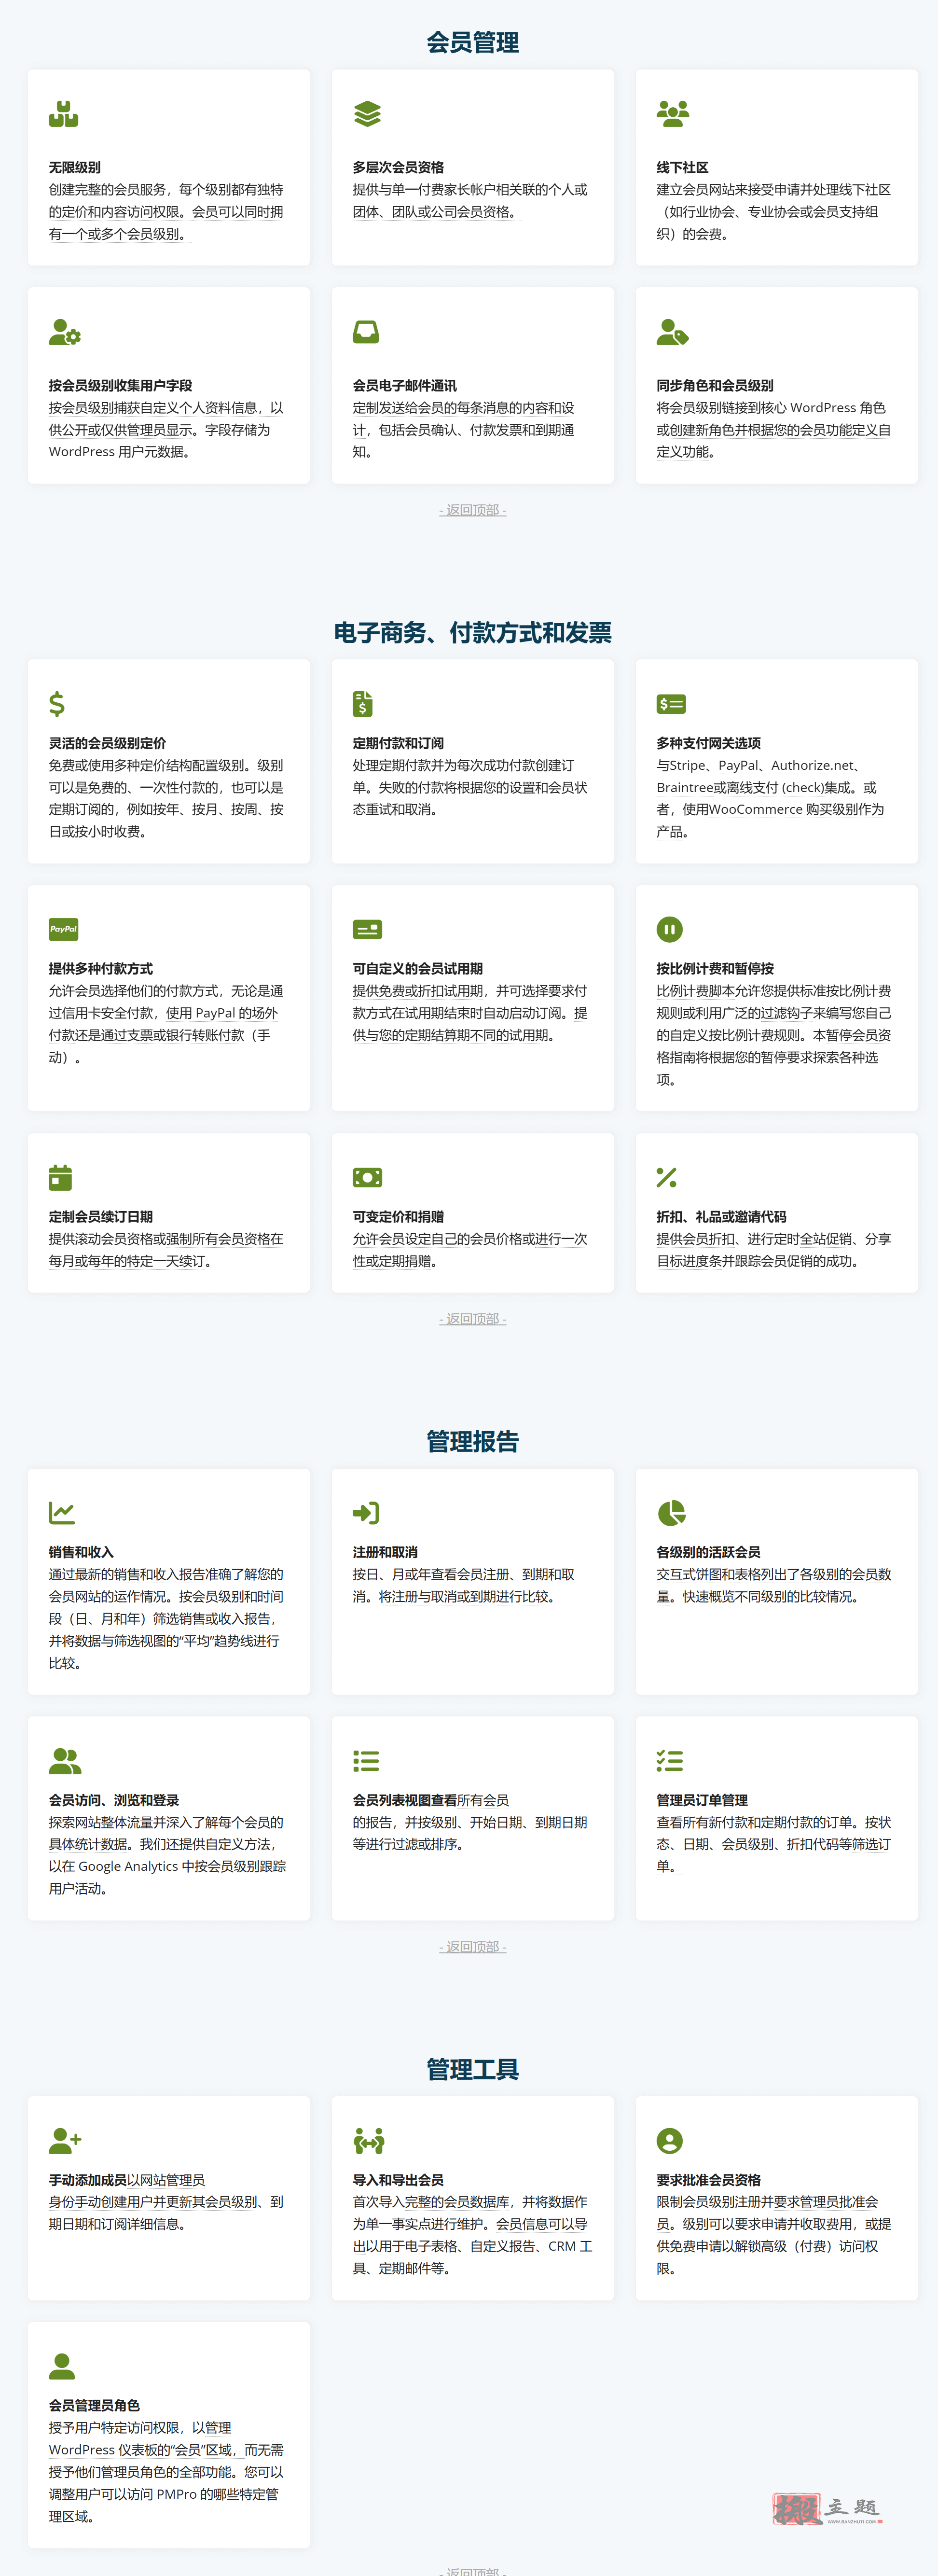Image resolution: width=938 pixels, height=2576 pixels.
Task: Click the PayPal icon above 提供多种付款方式
Action: pyautogui.click(x=63, y=929)
